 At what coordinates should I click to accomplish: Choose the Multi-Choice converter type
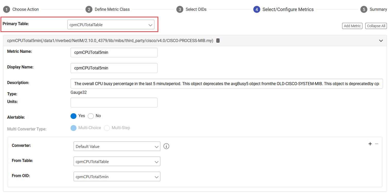74,128
